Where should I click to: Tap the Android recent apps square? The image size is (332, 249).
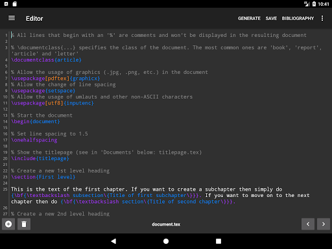[x=219, y=241]
